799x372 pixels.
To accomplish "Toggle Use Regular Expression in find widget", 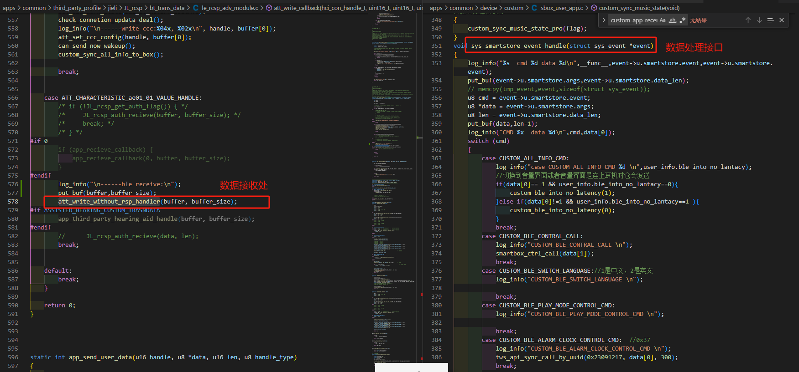I will pyautogui.click(x=683, y=20).
